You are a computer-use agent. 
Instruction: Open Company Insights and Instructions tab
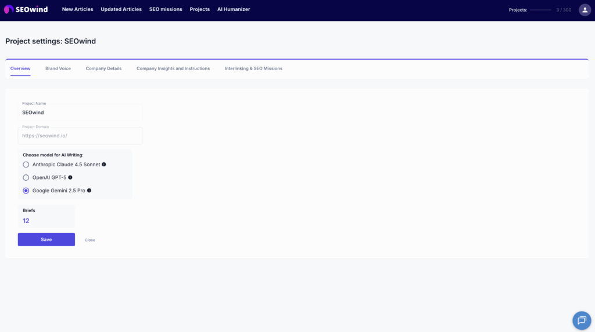pyautogui.click(x=173, y=68)
